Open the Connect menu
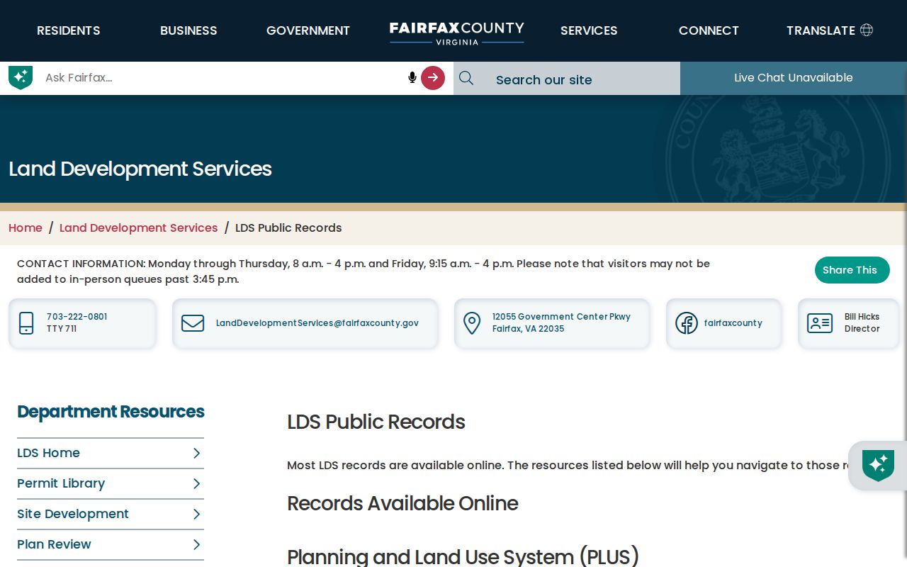907x567 pixels. [x=709, y=30]
